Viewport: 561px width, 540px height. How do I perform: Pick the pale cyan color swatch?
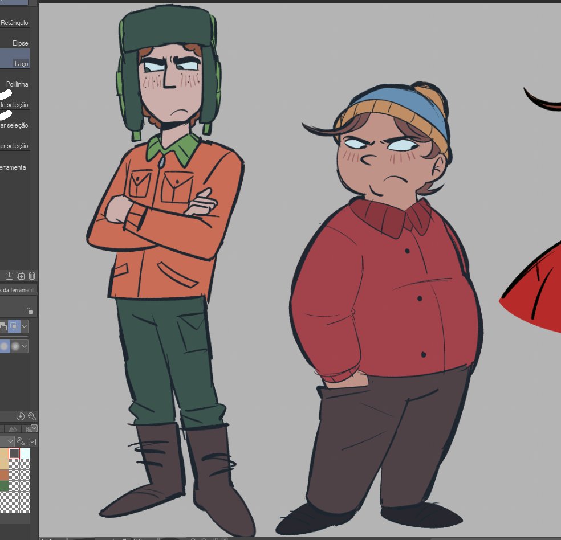click(25, 453)
